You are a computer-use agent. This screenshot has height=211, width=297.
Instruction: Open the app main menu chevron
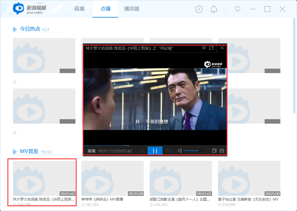(237, 9)
